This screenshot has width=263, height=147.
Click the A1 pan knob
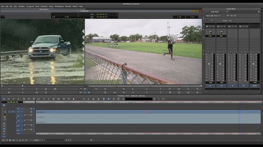210,32
